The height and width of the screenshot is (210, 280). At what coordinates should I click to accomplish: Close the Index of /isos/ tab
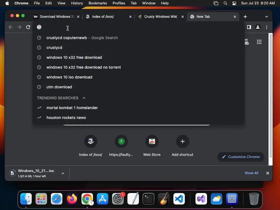[130, 17]
